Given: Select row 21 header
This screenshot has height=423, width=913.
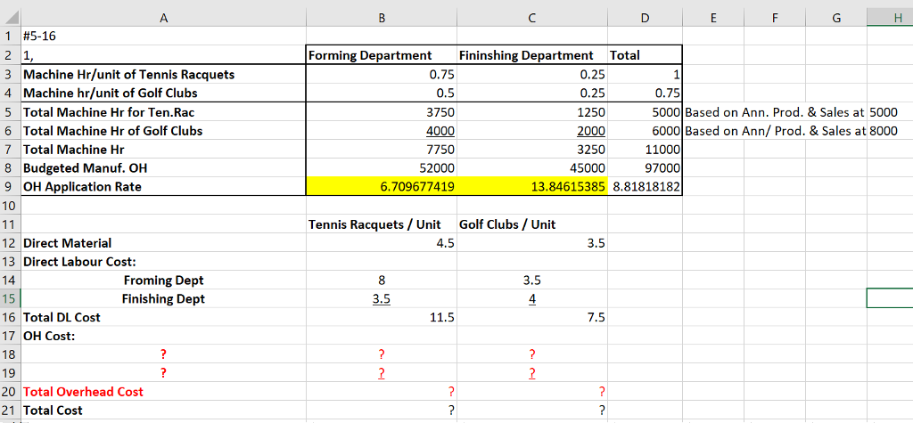Looking at the screenshot, I should [10, 411].
